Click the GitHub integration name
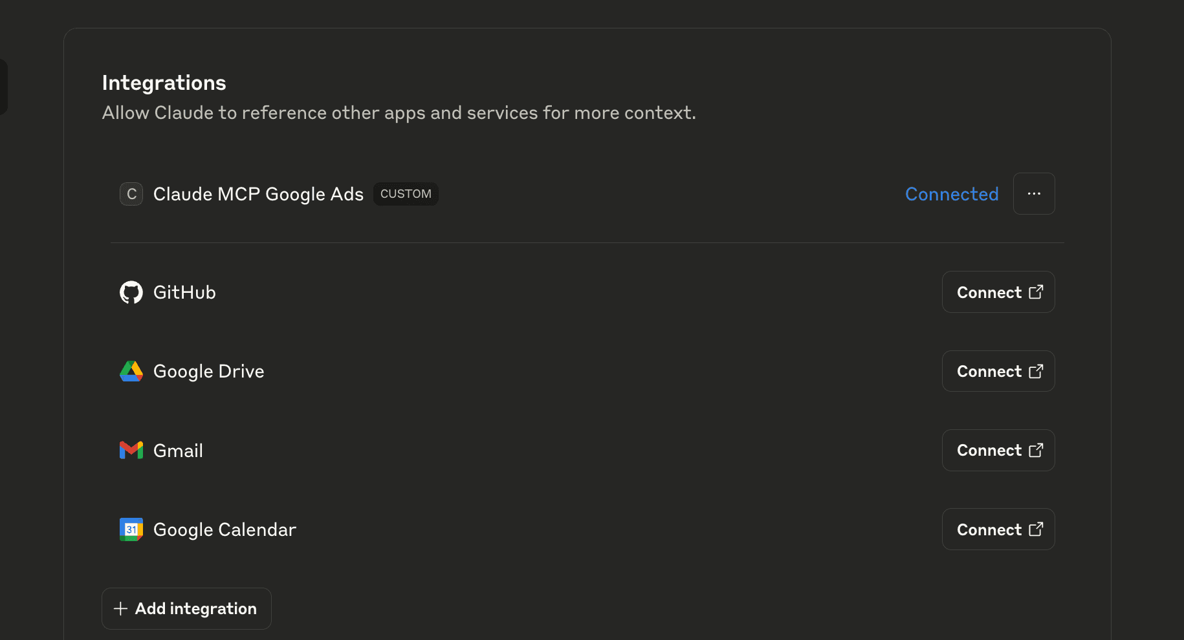The image size is (1184, 640). (x=184, y=292)
